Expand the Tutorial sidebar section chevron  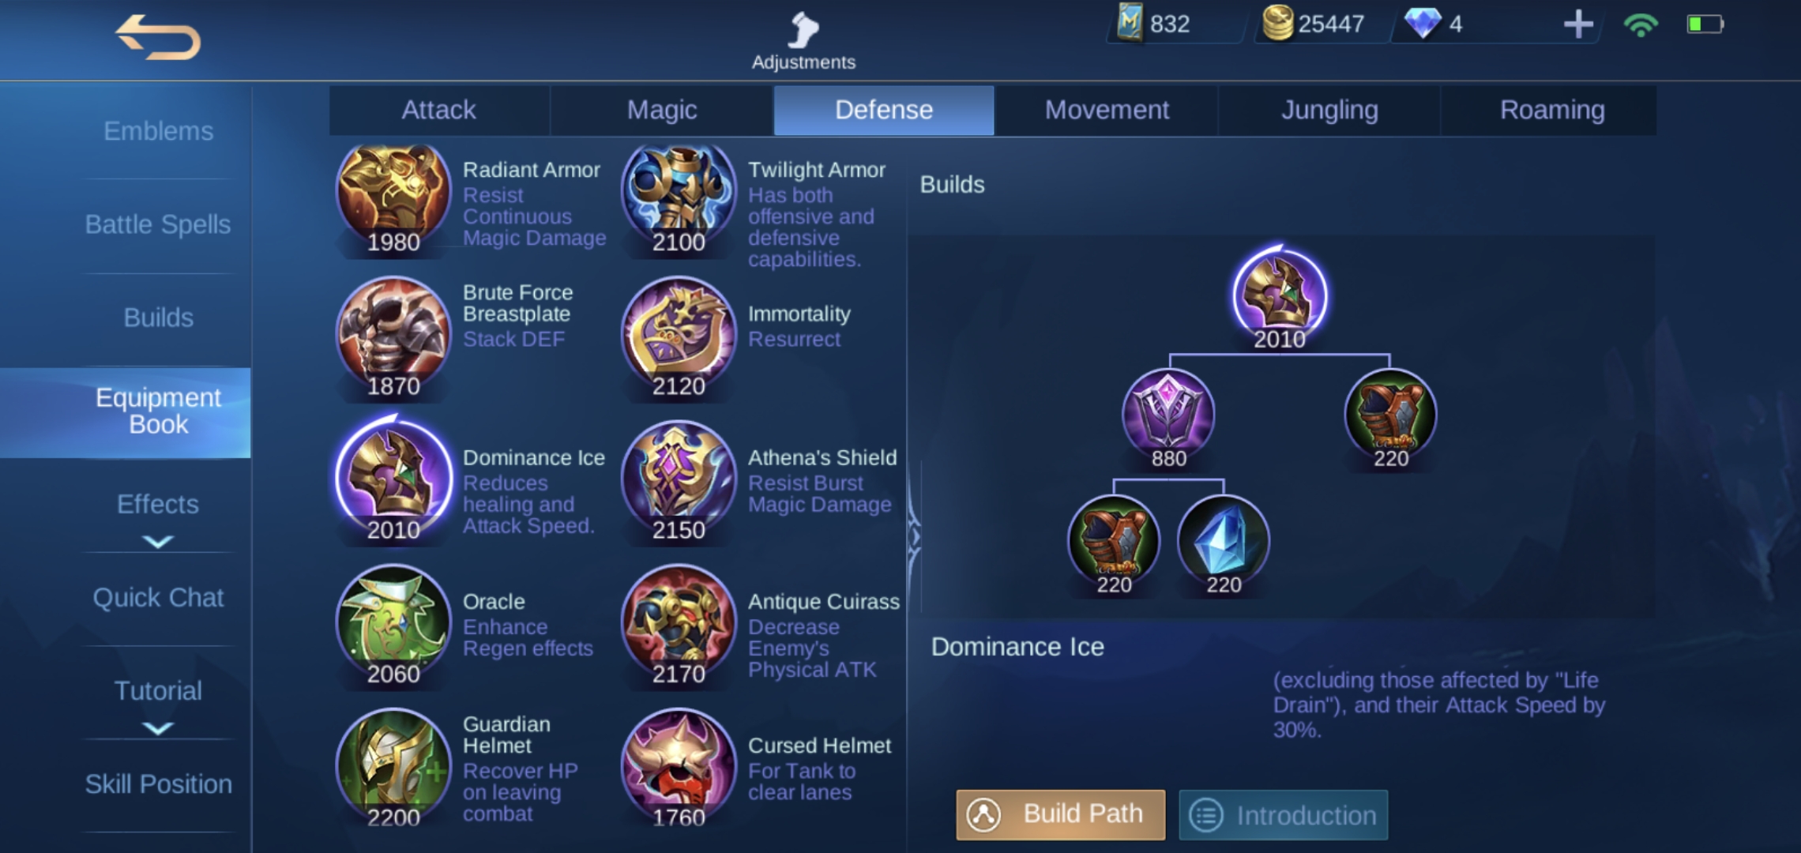coord(158,728)
